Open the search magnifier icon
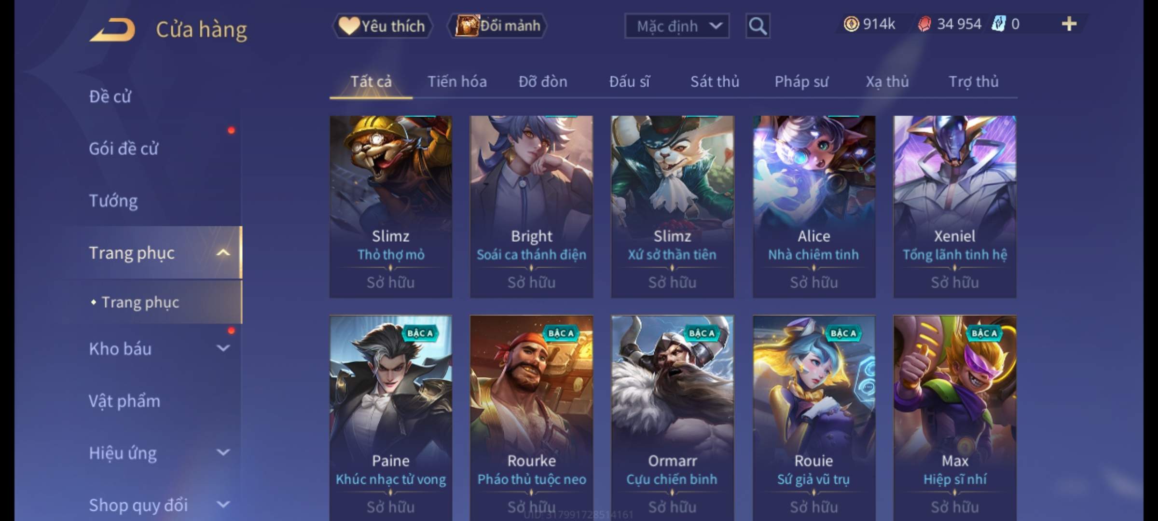The height and width of the screenshot is (521, 1158). click(758, 26)
